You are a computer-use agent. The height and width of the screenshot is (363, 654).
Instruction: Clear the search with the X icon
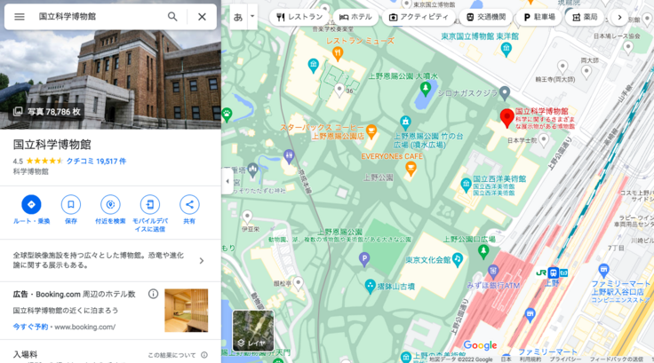click(202, 17)
